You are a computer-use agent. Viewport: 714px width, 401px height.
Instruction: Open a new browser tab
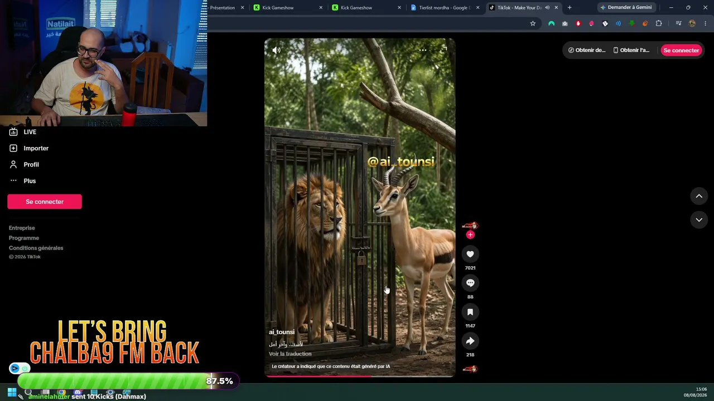[570, 8]
